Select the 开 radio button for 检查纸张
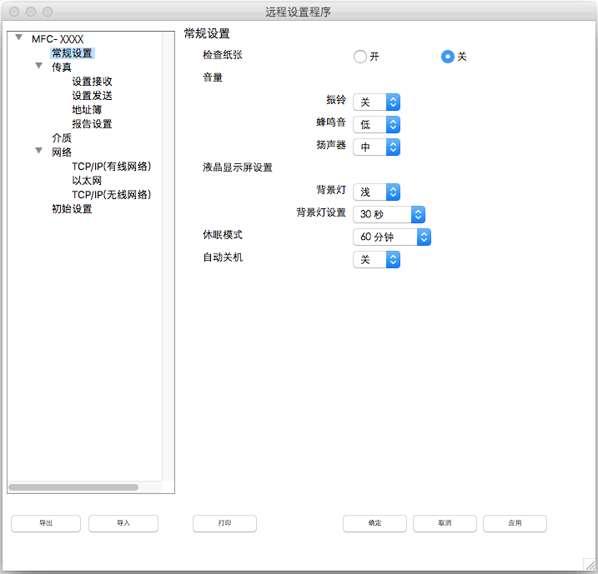This screenshot has width=598, height=574. tap(360, 57)
